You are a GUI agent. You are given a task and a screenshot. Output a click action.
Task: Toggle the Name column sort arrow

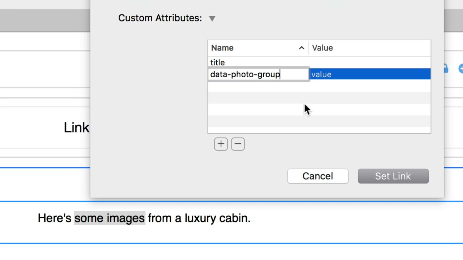pos(301,48)
